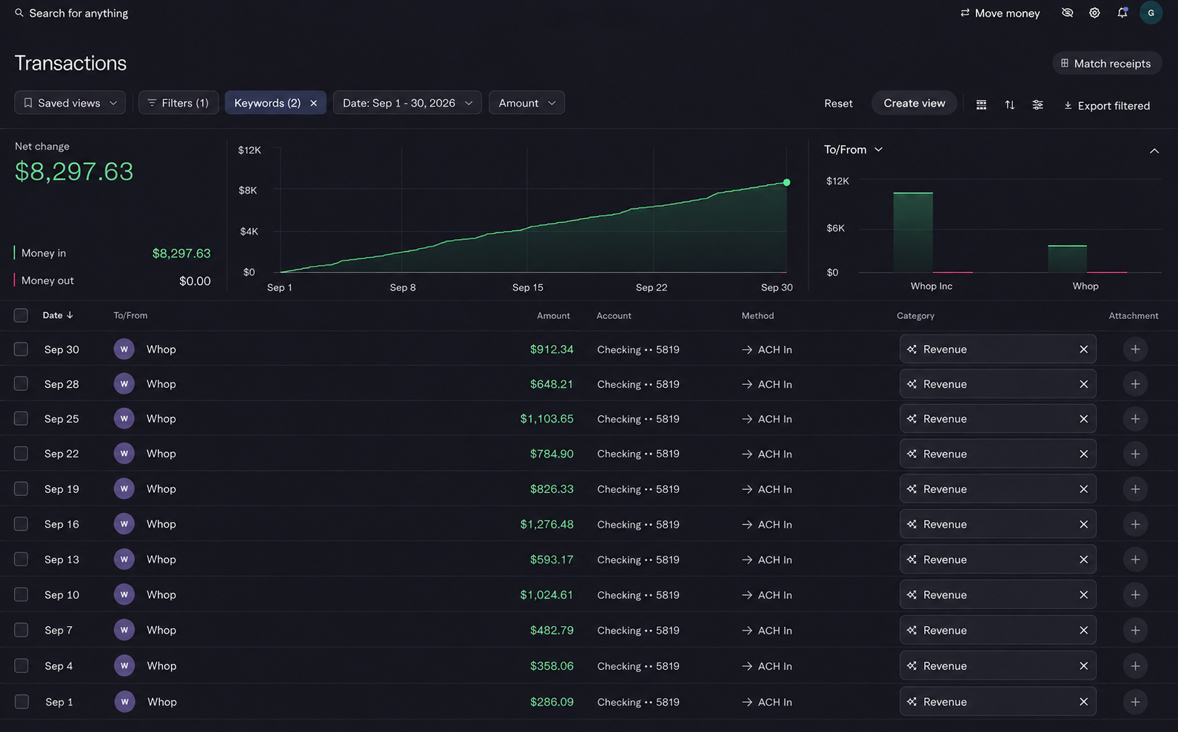The image size is (1178, 732).
Task: Click the To/From column header
Action: point(130,315)
